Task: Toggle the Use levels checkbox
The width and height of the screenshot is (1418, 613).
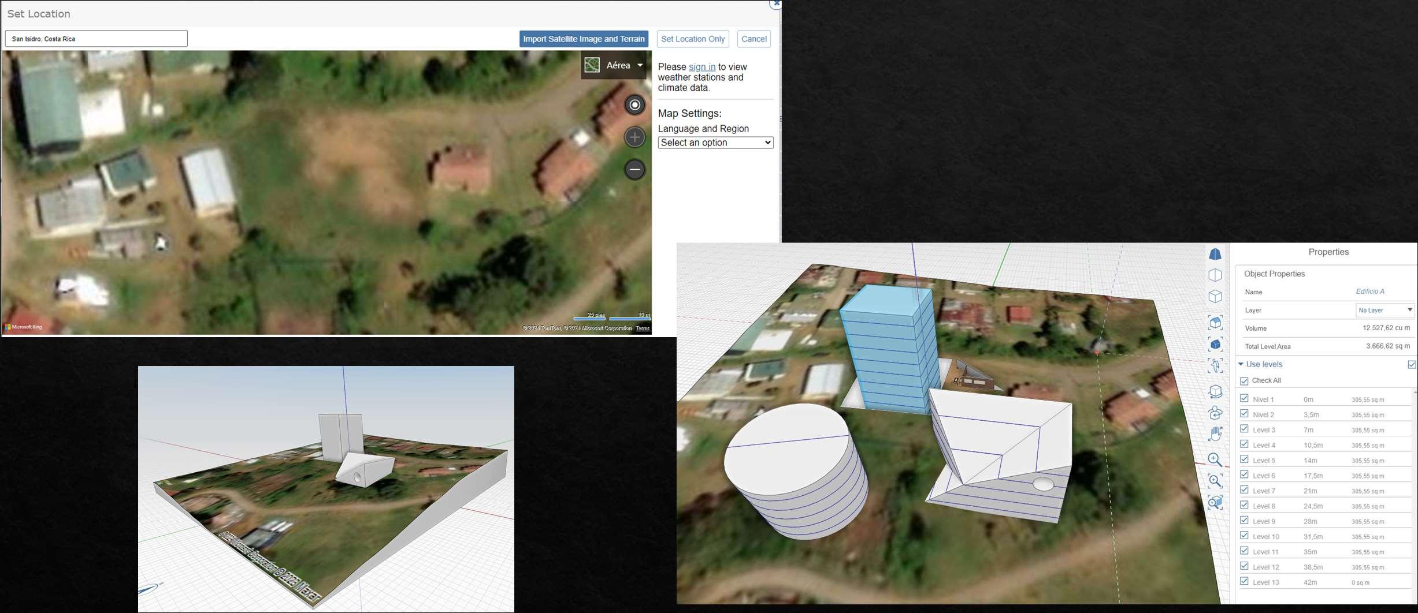Action: (x=1412, y=365)
